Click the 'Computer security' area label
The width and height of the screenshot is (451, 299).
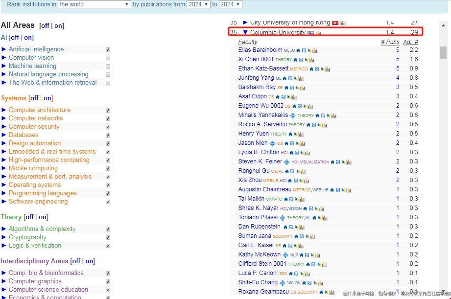34,126
